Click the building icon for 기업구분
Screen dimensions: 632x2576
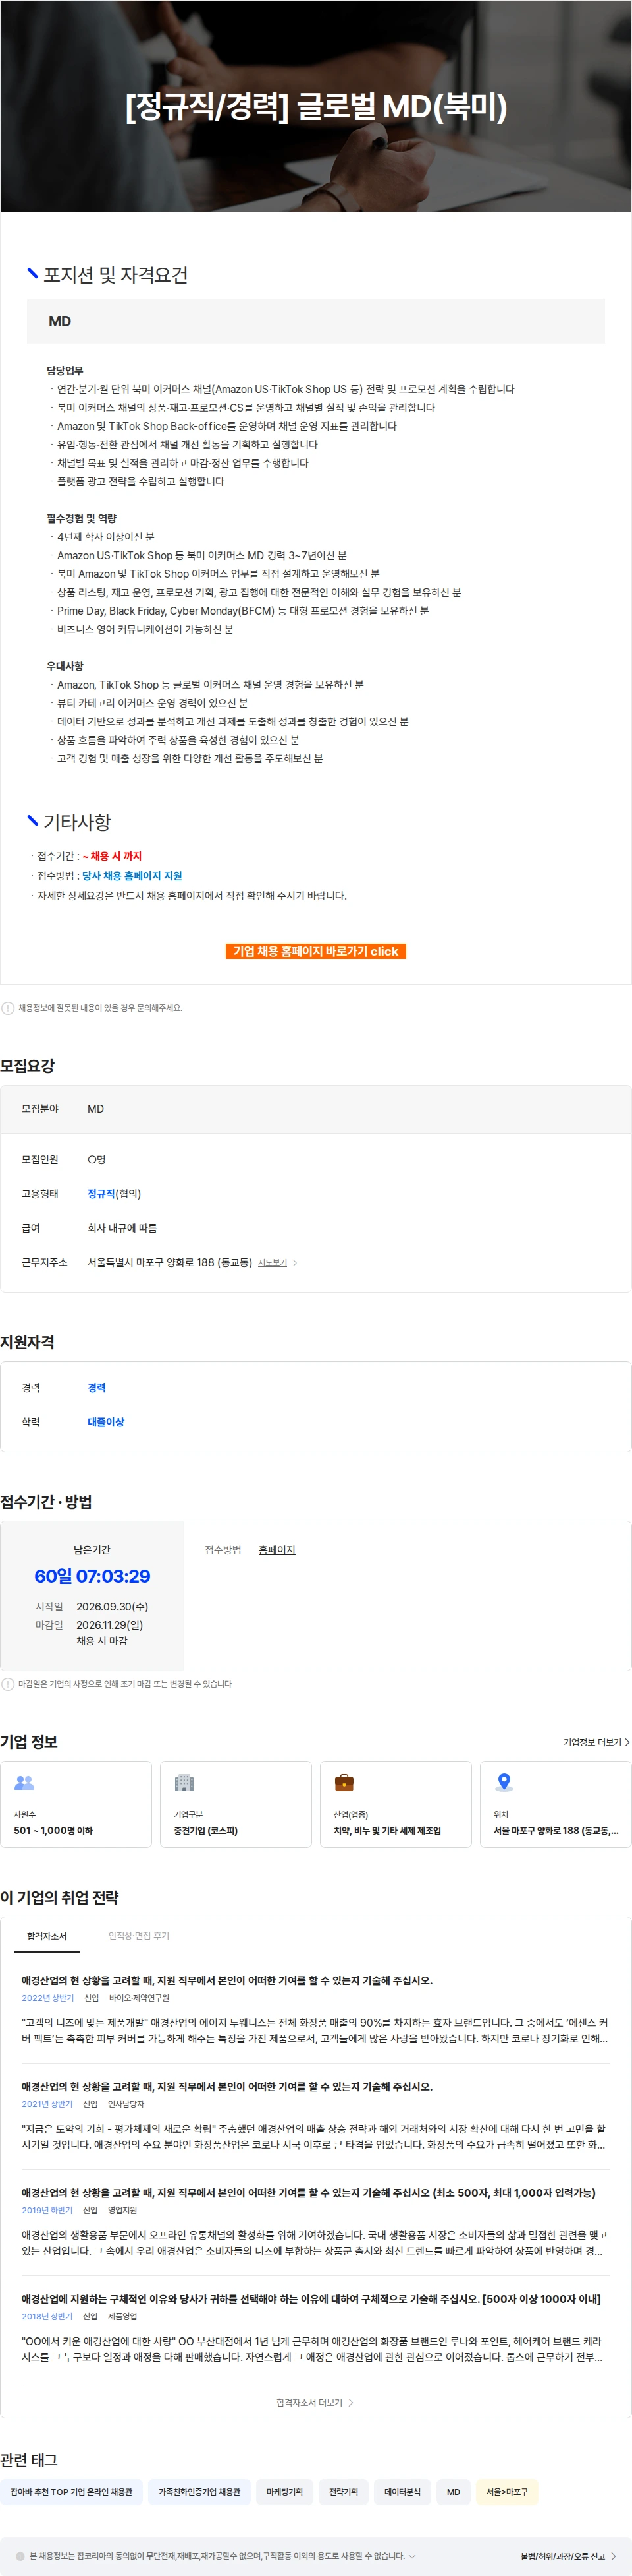click(x=184, y=1782)
